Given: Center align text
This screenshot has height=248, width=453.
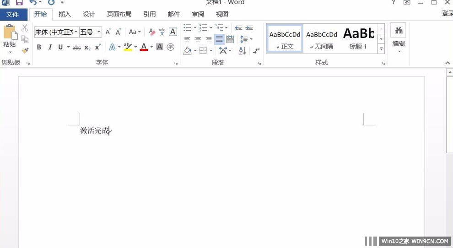Looking at the screenshot, I should [x=198, y=39].
